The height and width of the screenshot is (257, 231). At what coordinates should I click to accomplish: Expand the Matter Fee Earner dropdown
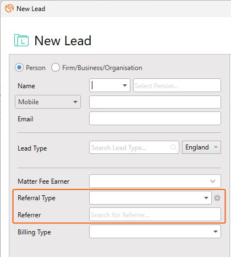coord(155,181)
